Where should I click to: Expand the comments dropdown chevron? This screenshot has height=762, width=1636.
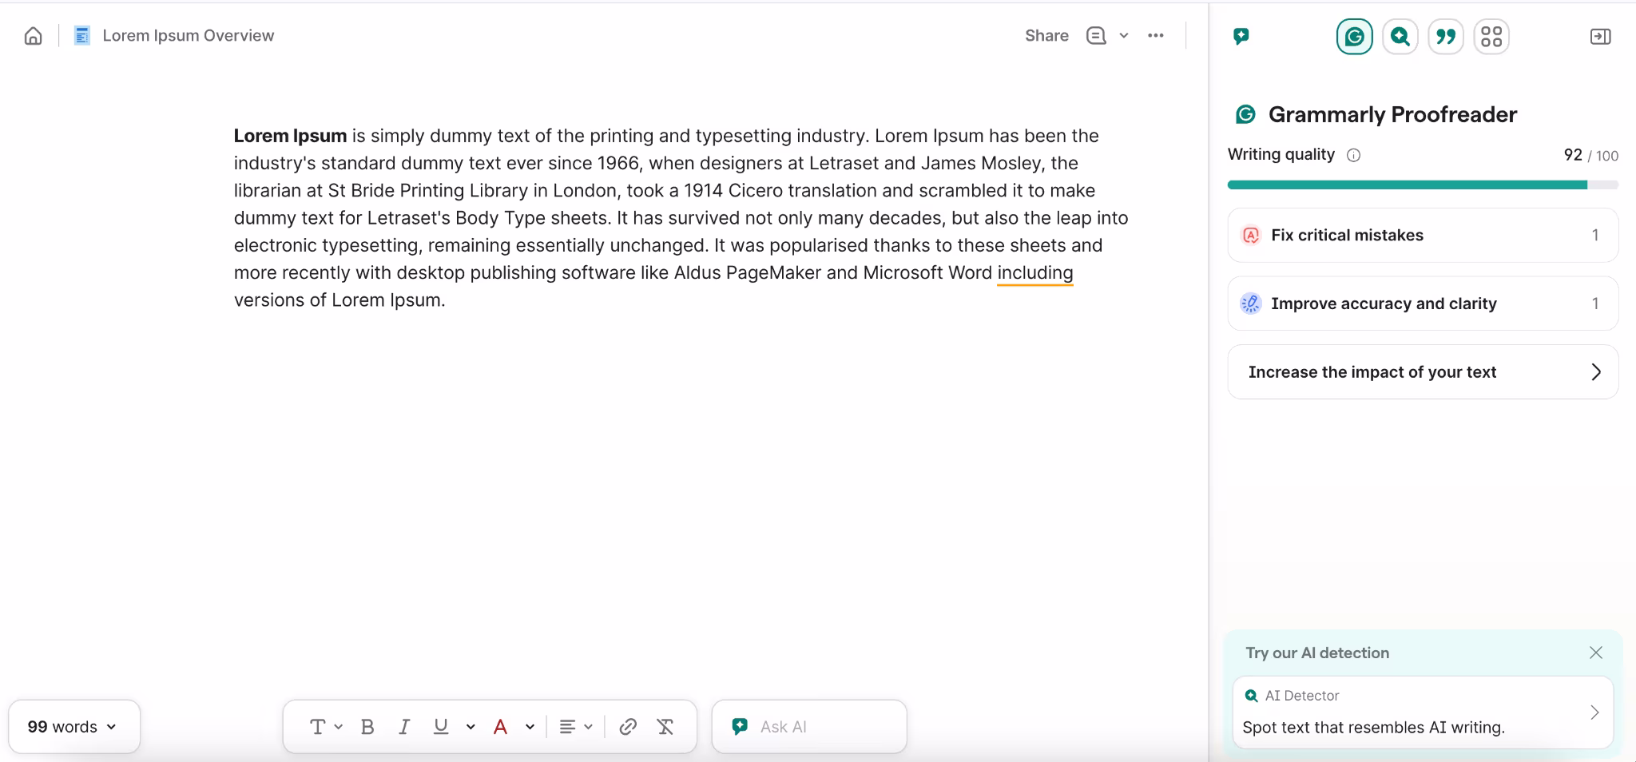[1124, 35]
